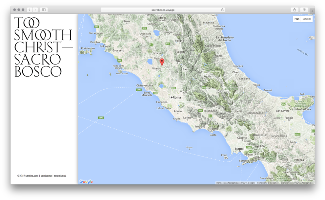Click Signaler une erreur cartographique
The width and height of the screenshot is (325, 200).
tap(297, 183)
